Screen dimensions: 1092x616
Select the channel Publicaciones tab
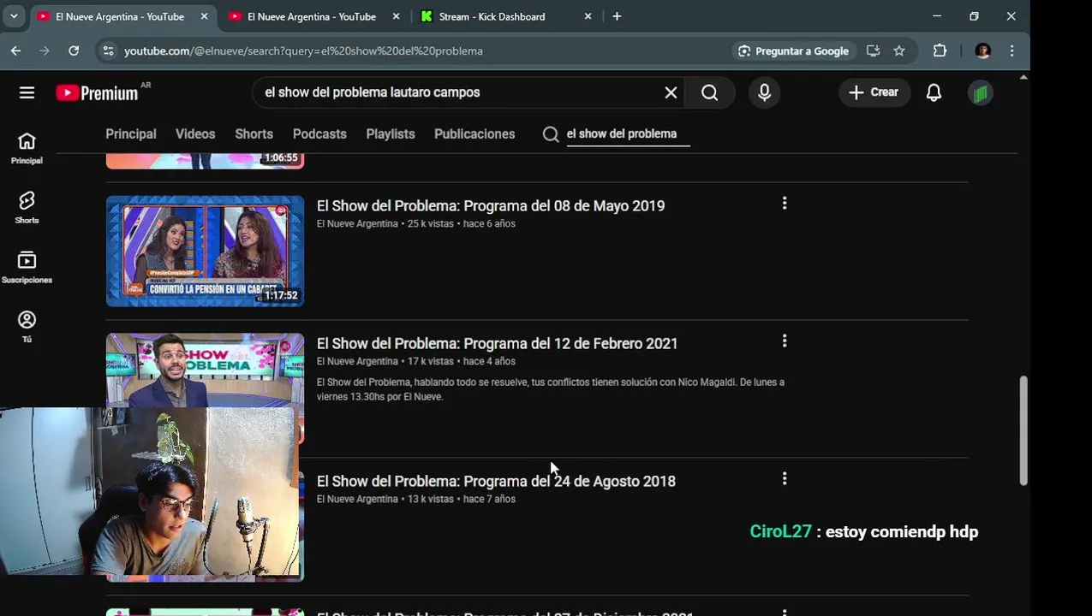[x=474, y=134]
